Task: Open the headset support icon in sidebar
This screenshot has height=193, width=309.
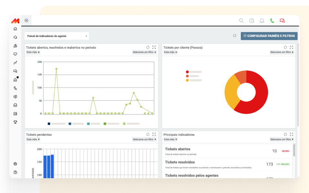Action: point(15,37)
